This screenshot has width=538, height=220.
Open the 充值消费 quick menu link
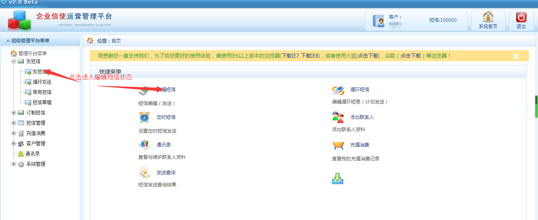[360, 145]
